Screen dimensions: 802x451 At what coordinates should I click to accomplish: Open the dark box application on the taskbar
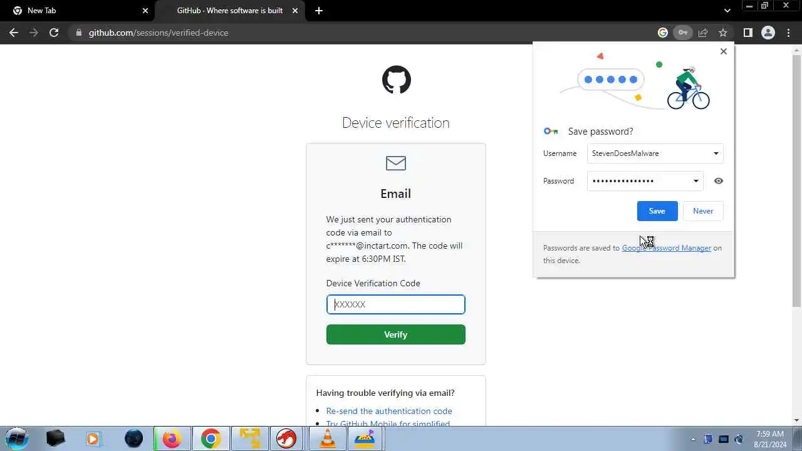(55, 438)
